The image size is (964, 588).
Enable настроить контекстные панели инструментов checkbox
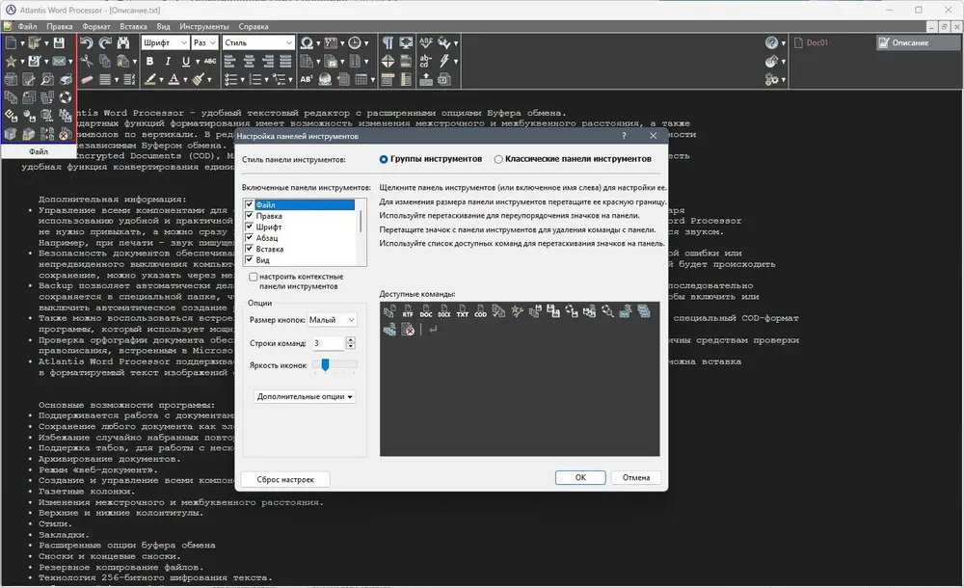[x=253, y=277]
